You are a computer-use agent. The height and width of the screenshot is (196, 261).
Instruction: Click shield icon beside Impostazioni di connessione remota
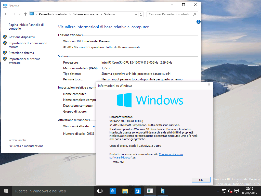coord(5,43)
